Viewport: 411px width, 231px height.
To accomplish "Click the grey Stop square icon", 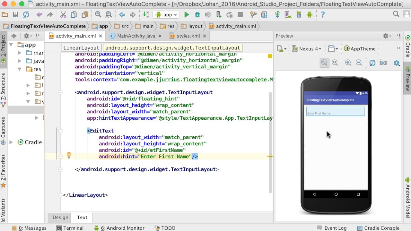I will (240, 15).
